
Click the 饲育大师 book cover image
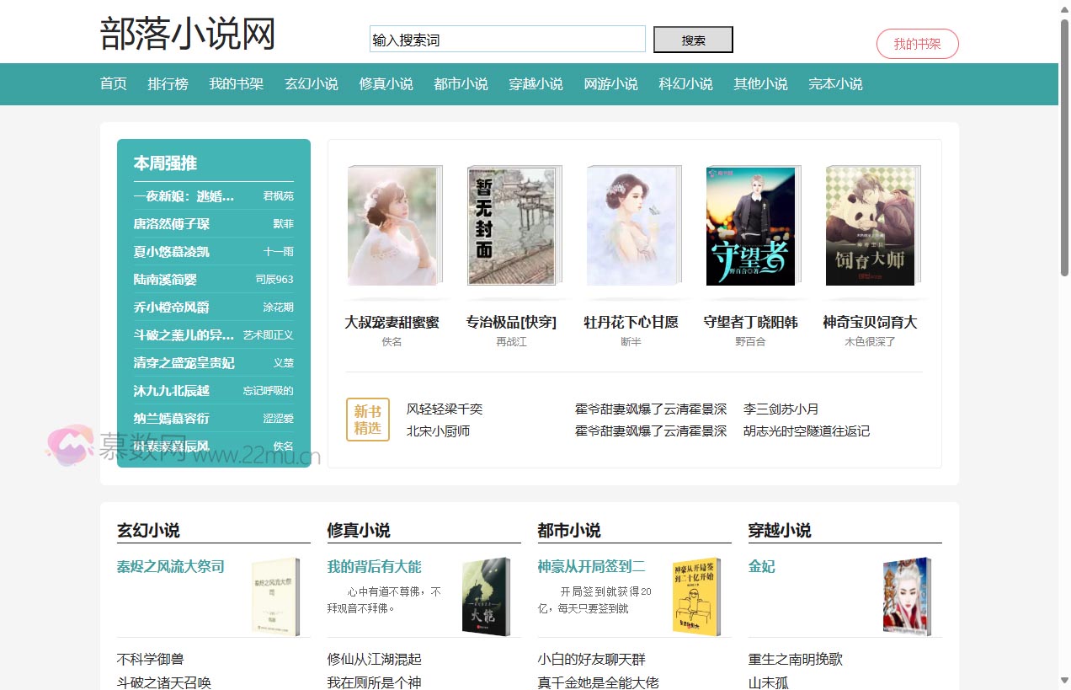click(x=870, y=226)
